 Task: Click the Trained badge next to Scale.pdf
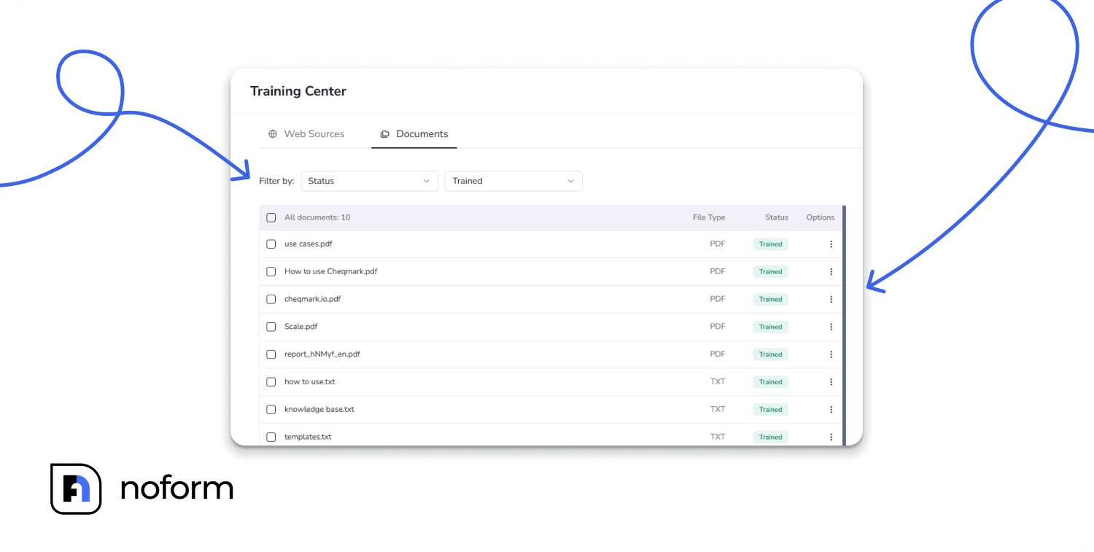point(770,327)
